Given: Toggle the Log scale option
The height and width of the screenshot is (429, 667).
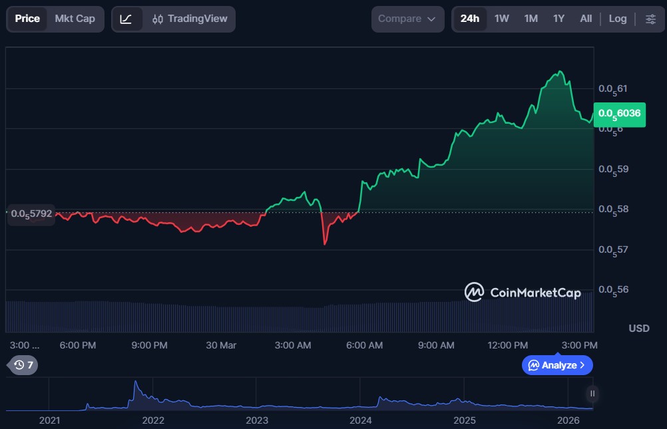Looking at the screenshot, I should 617,19.
